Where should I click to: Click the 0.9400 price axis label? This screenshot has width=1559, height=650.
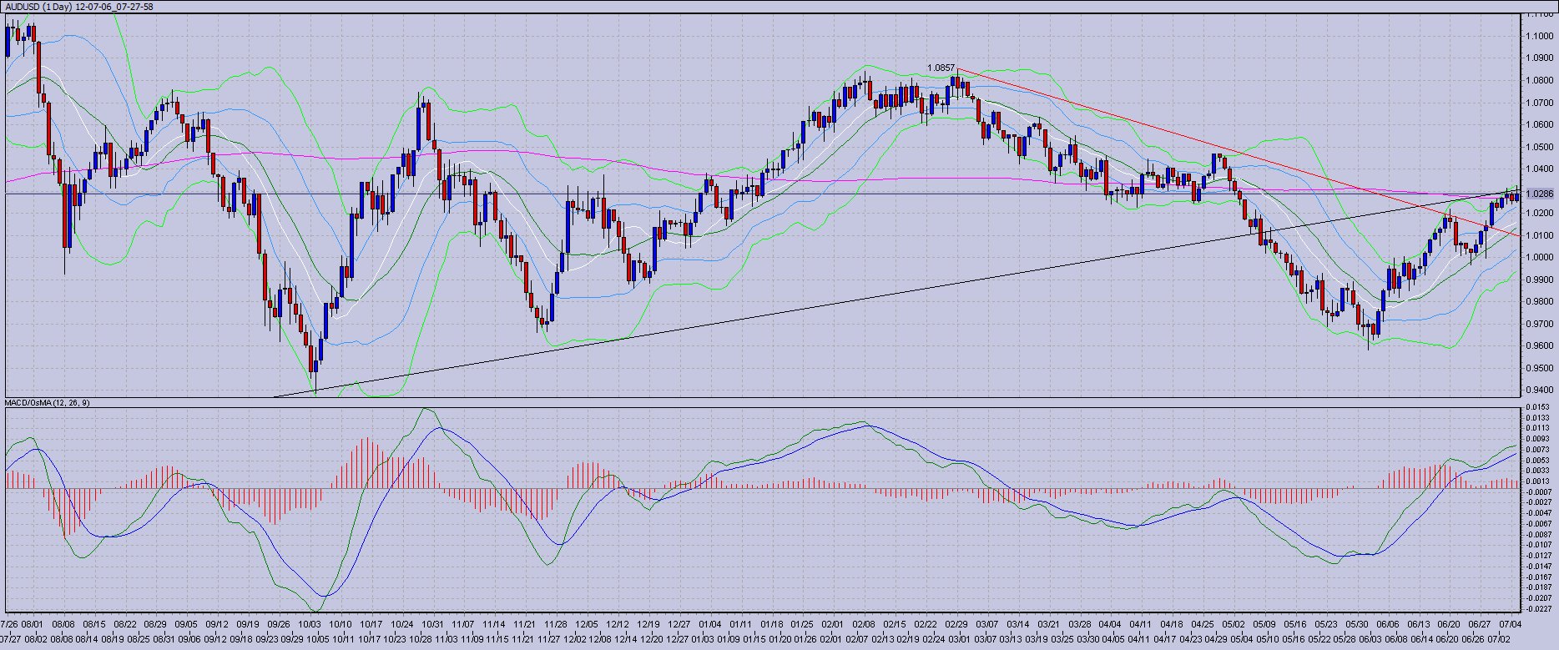(x=1539, y=390)
